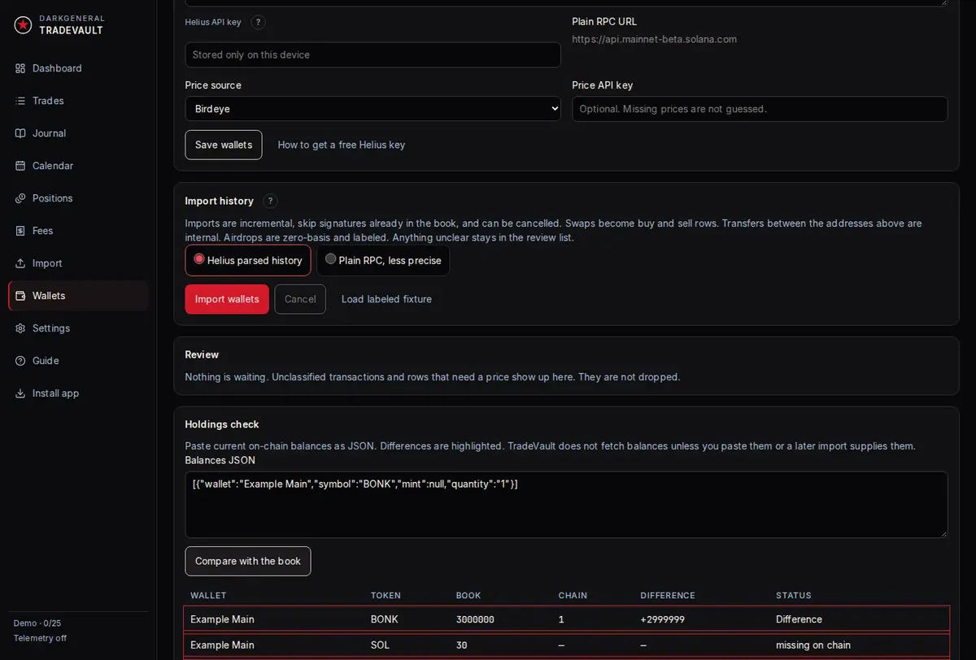Click the STATUS column header
The height and width of the screenshot is (660, 976).
coord(794,596)
